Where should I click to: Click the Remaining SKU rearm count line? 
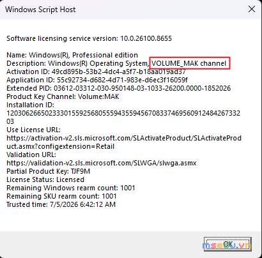(x=61, y=196)
